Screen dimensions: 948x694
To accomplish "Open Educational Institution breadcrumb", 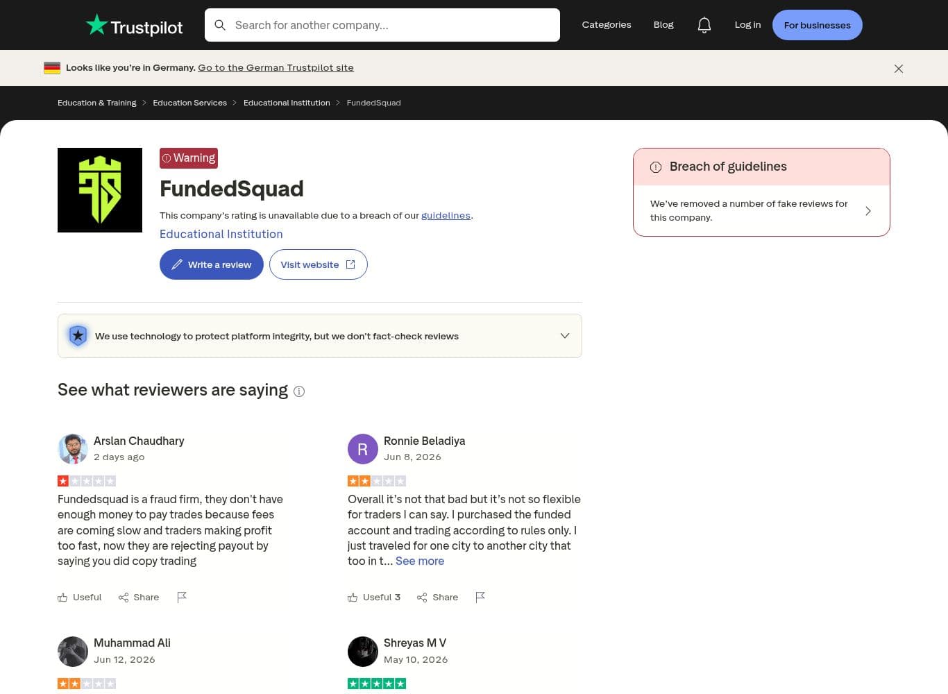I will coord(287,103).
